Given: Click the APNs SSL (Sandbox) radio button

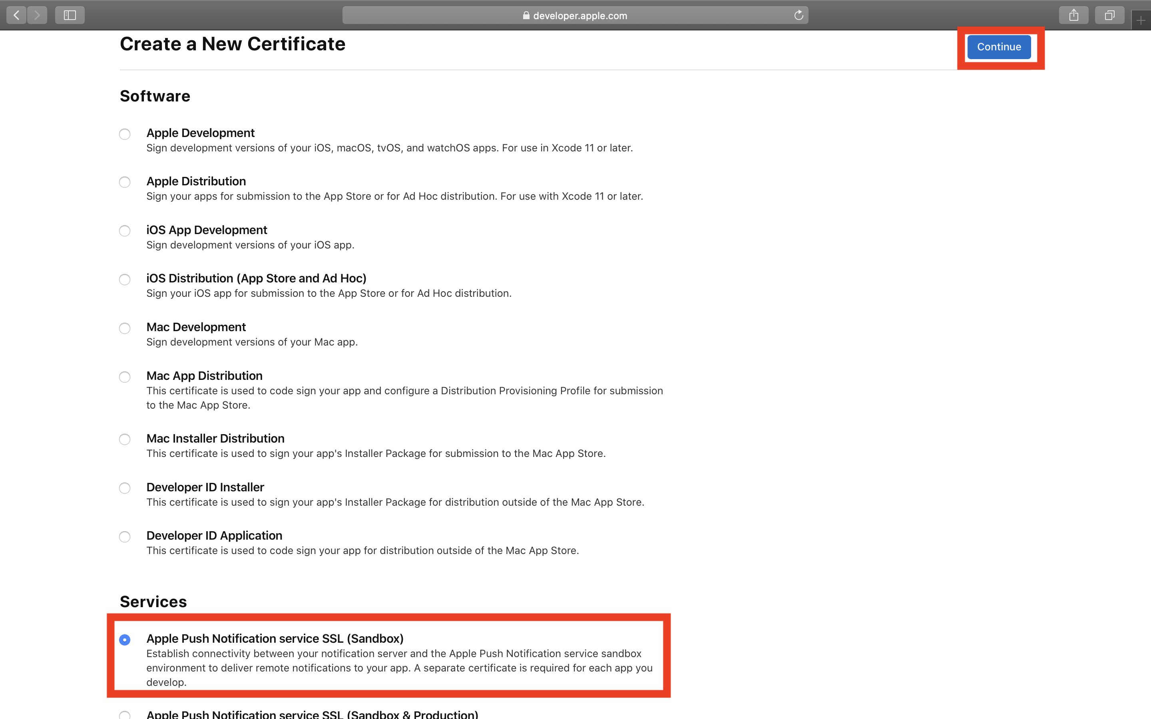Looking at the screenshot, I should point(125,640).
